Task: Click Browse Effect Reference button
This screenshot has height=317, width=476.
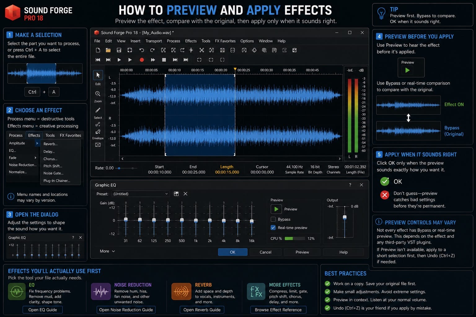Action: (x=278, y=310)
